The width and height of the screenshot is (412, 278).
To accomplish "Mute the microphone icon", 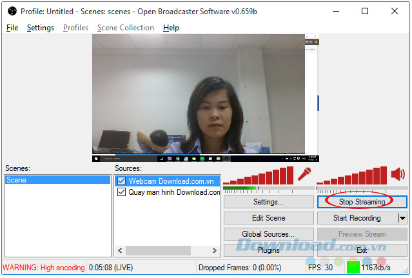I will click(x=304, y=174).
